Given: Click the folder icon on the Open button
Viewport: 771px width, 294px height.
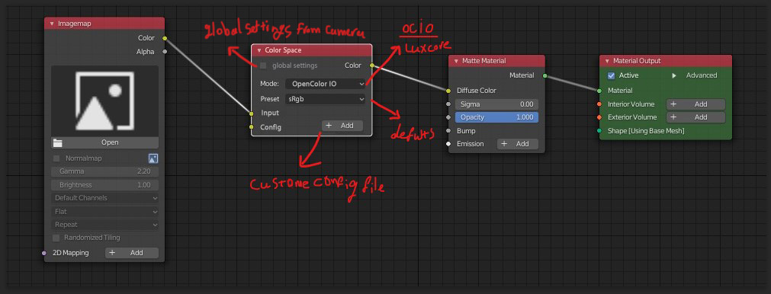Looking at the screenshot, I should click(57, 143).
